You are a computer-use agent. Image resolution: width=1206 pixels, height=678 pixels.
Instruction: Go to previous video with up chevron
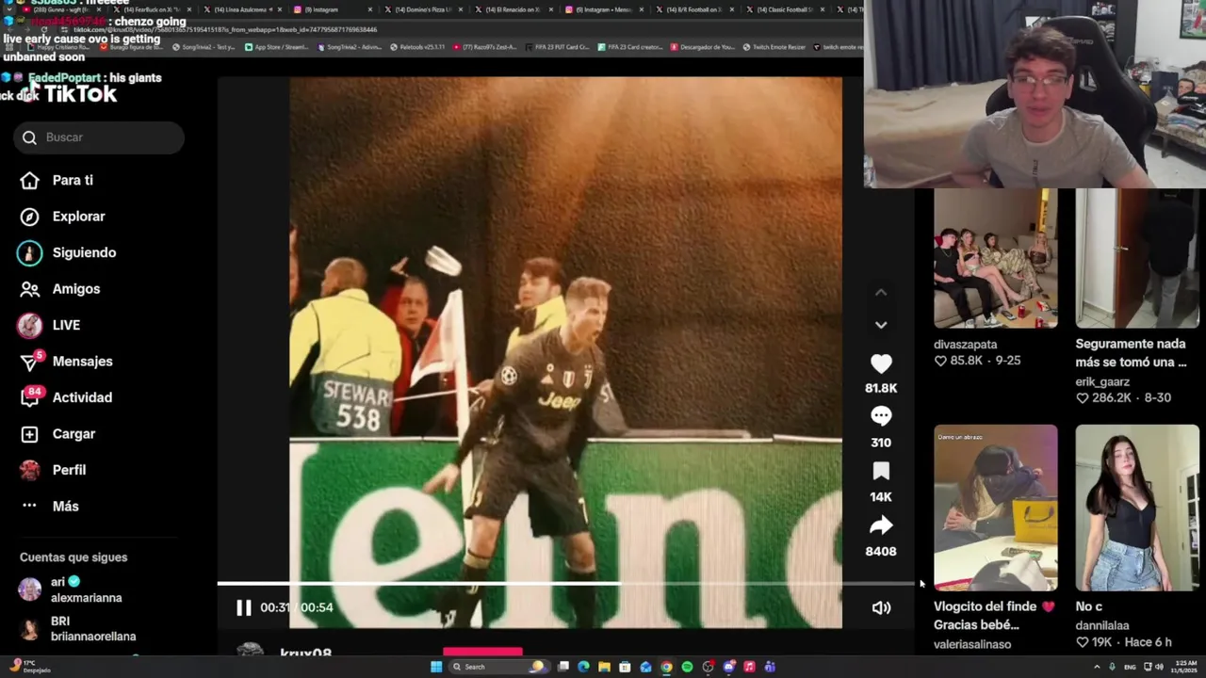tap(881, 293)
